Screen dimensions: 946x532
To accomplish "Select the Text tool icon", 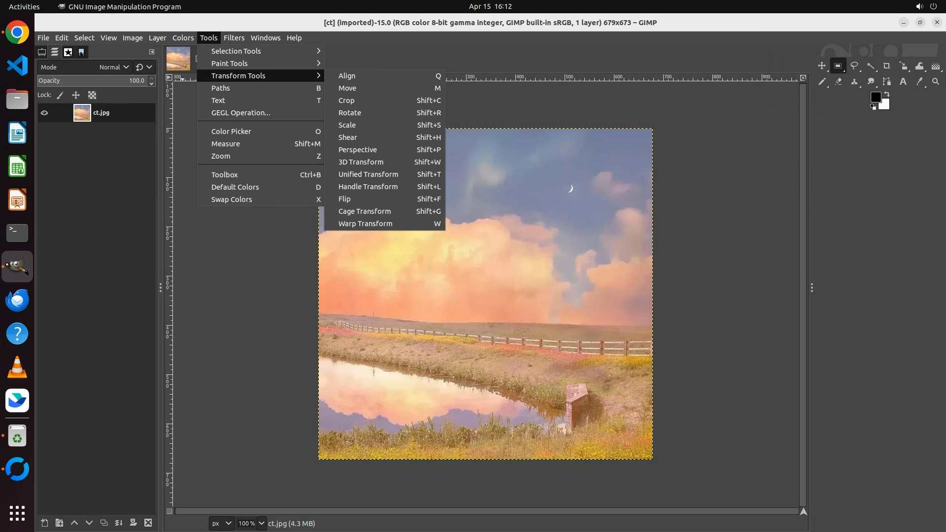I will pyautogui.click(x=903, y=82).
